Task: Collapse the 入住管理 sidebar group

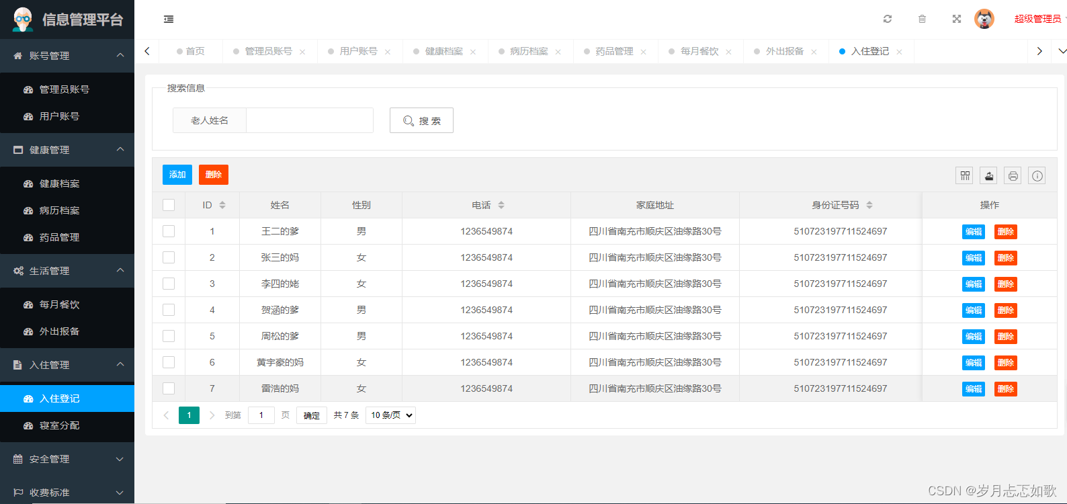Action: (67, 365)
